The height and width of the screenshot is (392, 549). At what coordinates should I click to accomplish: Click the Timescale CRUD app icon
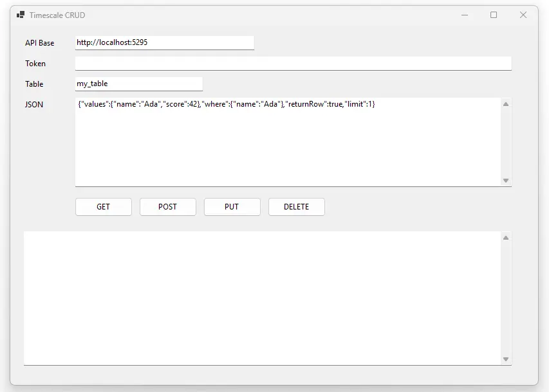point(21,15)
